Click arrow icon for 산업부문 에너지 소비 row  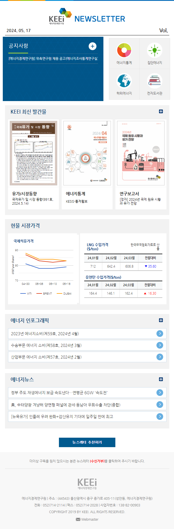tap(160, 357)
